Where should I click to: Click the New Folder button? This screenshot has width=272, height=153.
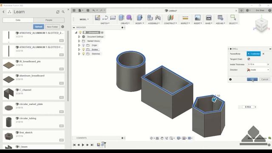52,27
